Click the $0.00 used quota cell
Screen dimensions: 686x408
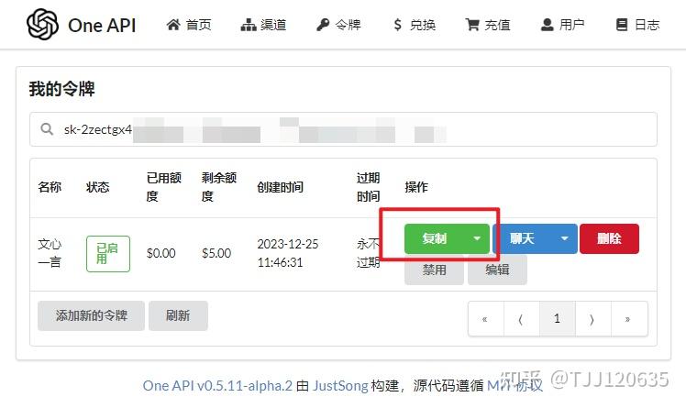point(161,253)
